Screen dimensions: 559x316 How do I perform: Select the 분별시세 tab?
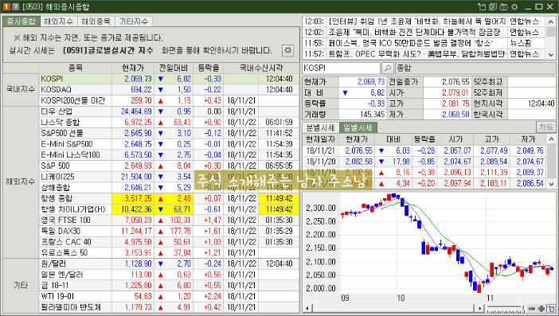point(320,127)
